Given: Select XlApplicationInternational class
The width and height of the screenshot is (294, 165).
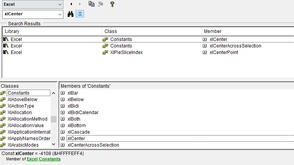Looking at the screenshot, I should pyautogui.click(x=29, y=132).
